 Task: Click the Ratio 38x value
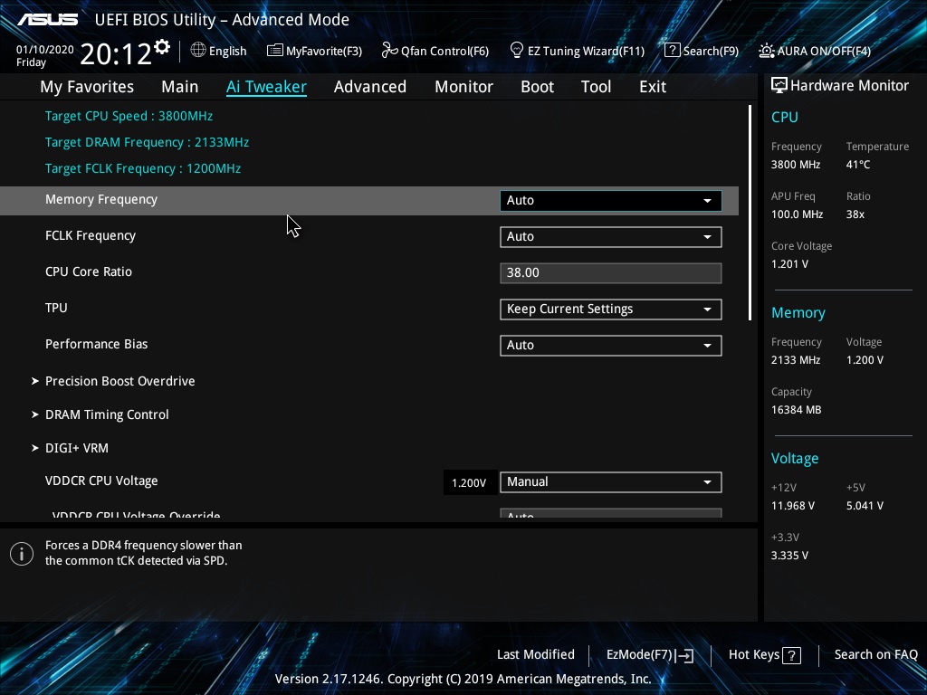click(x=855, y=214)
